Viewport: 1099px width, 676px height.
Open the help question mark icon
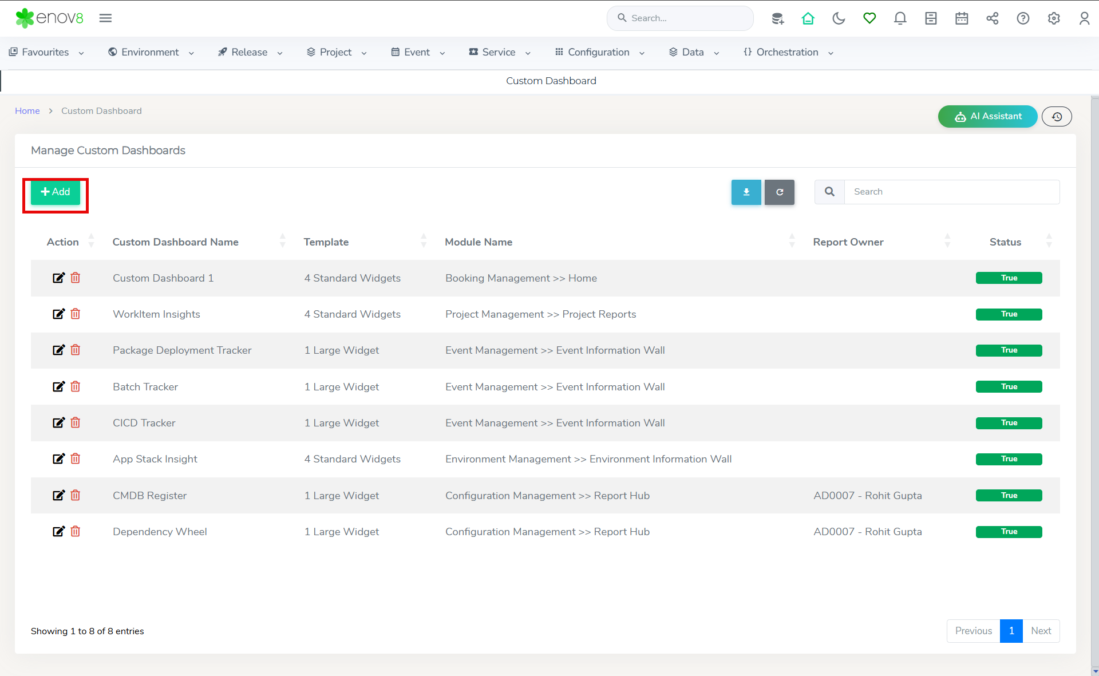[x=1023, y=18]
